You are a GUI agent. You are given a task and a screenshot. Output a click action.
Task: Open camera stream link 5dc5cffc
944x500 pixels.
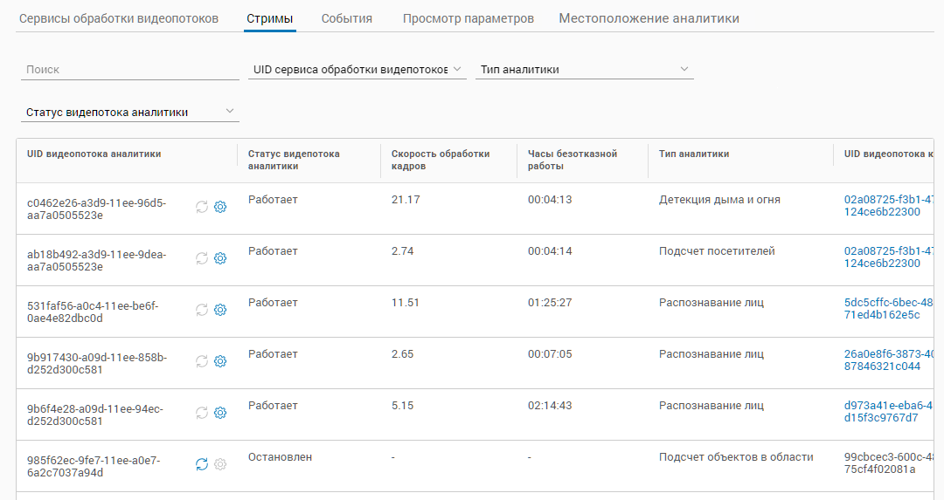[883, 309]
